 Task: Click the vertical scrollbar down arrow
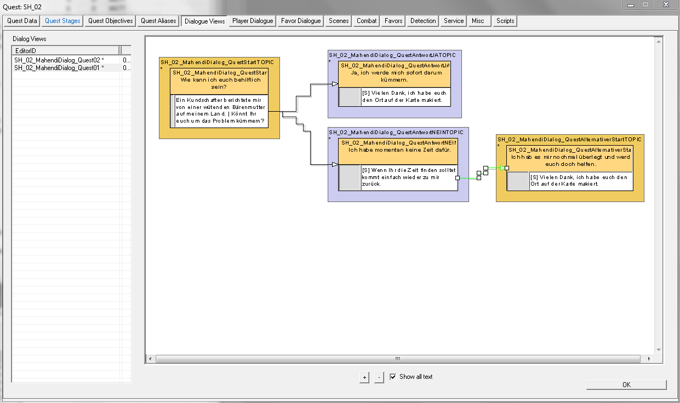(659, 349)
